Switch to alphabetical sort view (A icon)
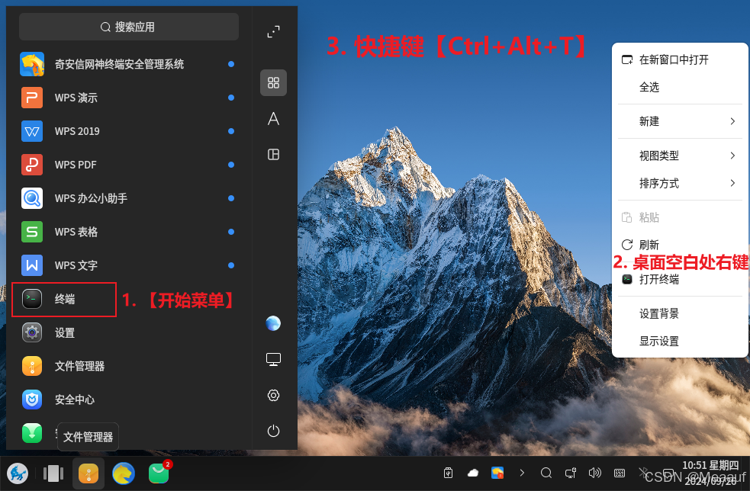This screenshot has height=491, width=750. [274, 119]
